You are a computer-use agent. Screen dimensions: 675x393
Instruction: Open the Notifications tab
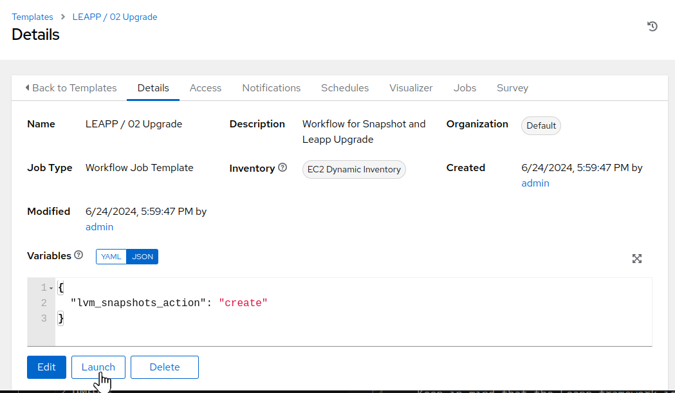point(271,88)
